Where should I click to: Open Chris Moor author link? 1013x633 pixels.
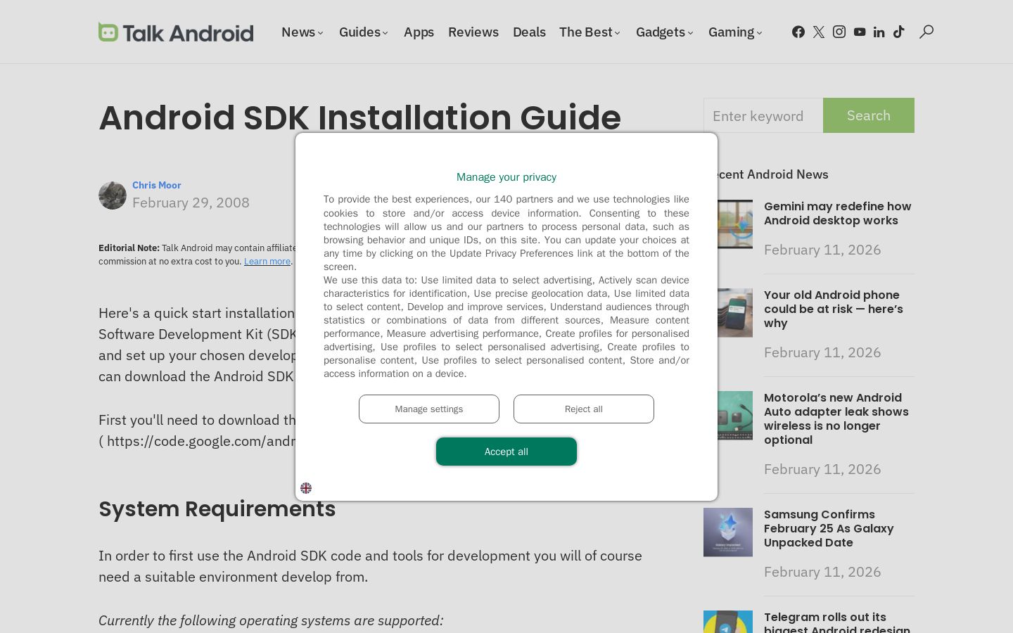[x=157, y=185]
